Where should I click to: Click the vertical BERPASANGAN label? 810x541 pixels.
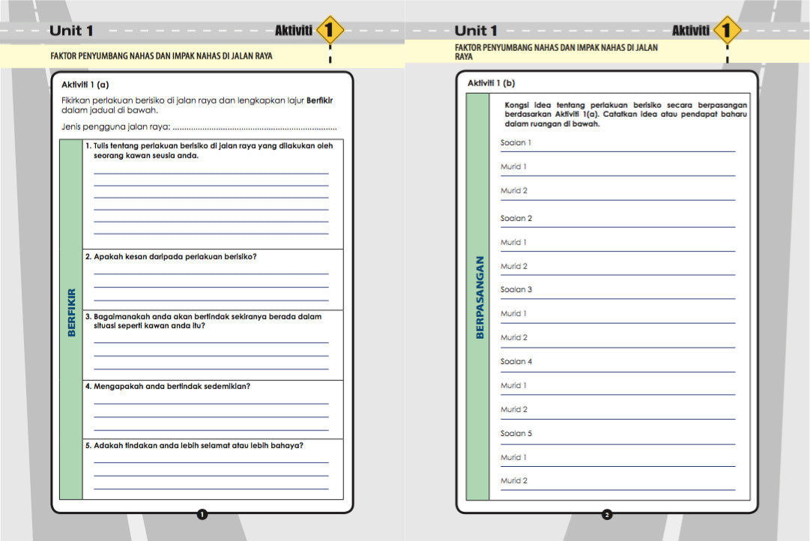[478, 297]
